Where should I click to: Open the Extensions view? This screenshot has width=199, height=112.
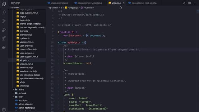pos(4,38)
